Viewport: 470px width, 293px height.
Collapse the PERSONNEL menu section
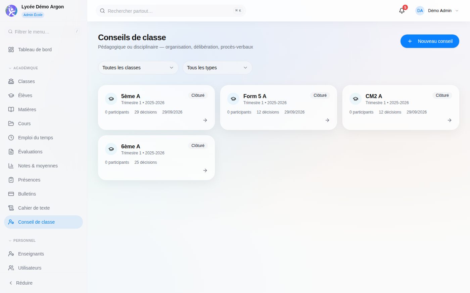tap(22, 240)
